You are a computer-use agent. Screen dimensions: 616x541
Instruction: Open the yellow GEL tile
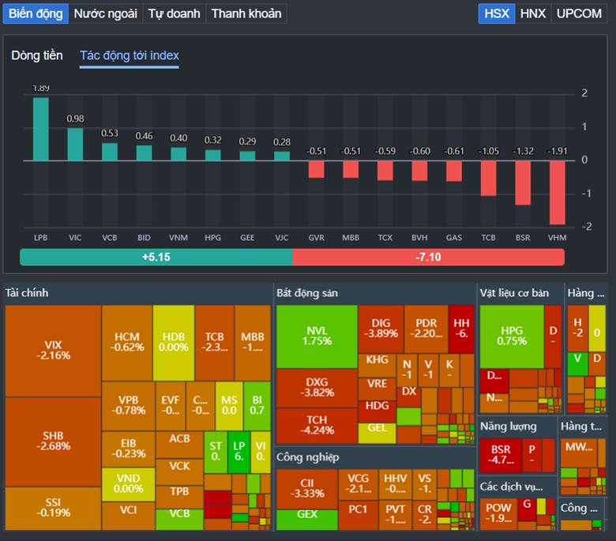[377, 433]
